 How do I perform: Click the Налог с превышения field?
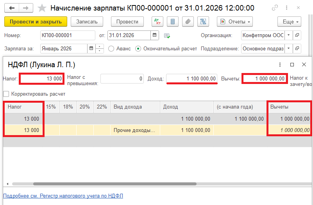point(122,78)
